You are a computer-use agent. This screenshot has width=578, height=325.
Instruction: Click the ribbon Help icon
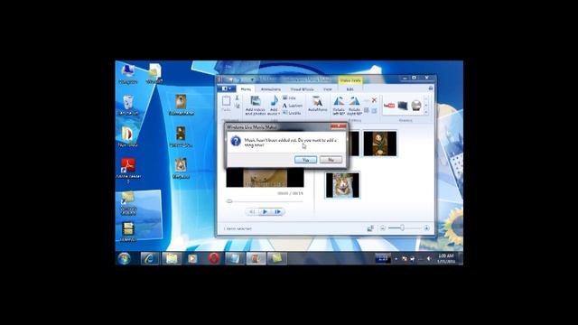[431, 88]
